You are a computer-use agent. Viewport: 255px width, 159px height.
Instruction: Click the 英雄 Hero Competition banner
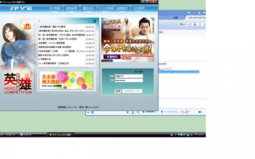pos(18,83)
